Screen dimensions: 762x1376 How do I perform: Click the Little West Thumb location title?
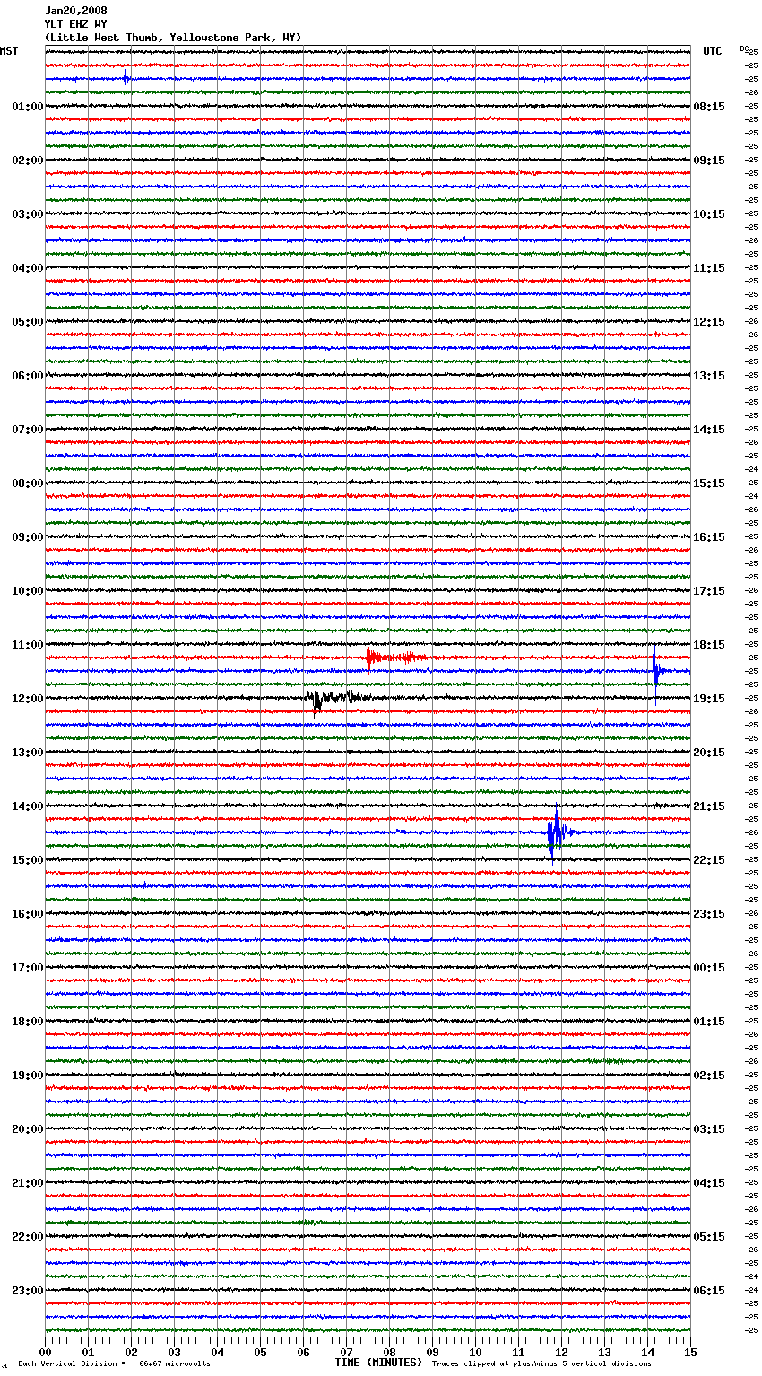click(173, 38)
